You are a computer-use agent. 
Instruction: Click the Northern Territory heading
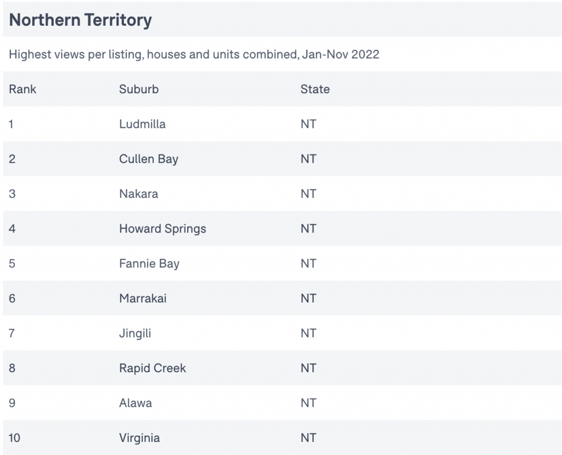click(x=80, y=20)
